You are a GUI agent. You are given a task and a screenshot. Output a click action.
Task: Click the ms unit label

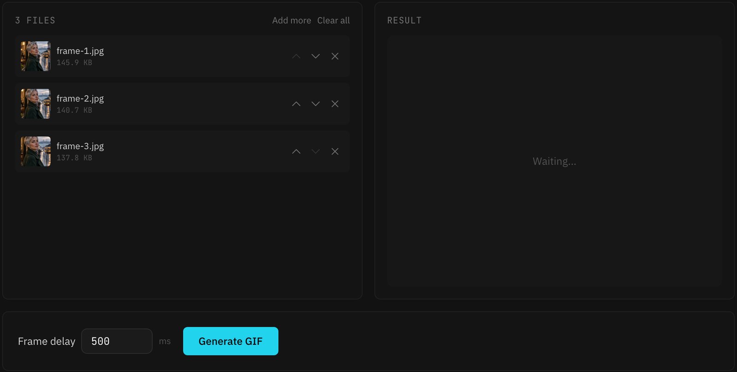[165, 341]
